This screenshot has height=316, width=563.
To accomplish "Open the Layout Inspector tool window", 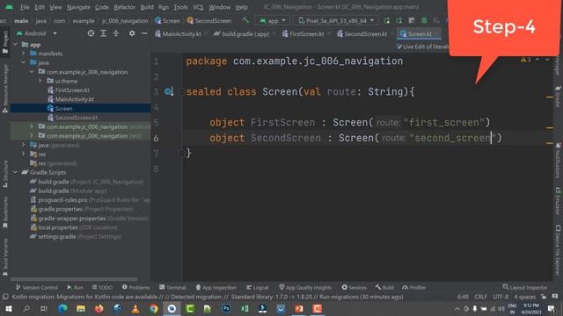I will coord(525,288).
